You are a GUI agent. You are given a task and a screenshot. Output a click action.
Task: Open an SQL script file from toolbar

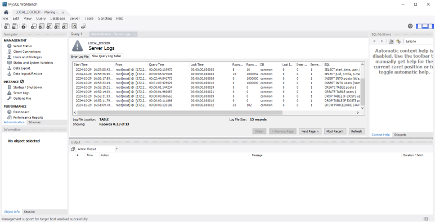pos(15,26)
